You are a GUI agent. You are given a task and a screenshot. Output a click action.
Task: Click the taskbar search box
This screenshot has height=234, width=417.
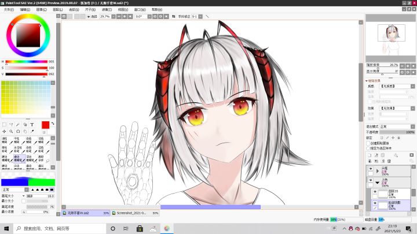[60, 228]
